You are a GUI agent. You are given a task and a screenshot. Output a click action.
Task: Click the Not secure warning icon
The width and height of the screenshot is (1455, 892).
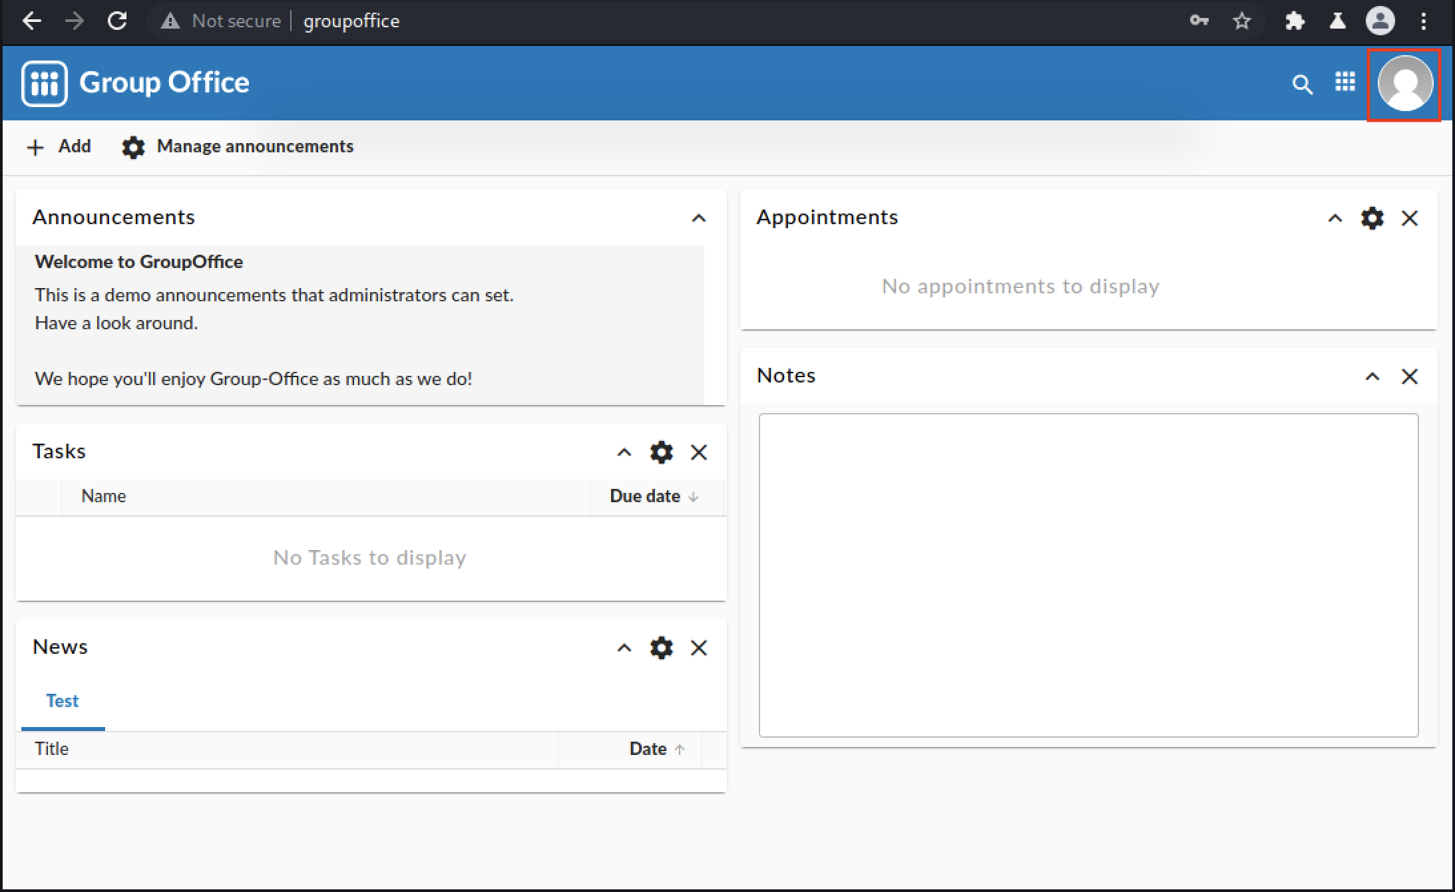[x=170, y=21]
